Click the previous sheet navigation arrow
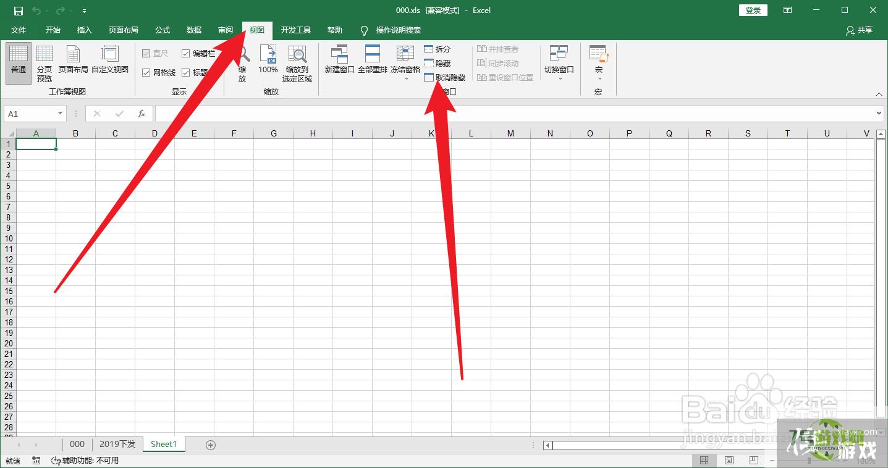The height and width of the screenshot is (468, 888). pos(19,445)
